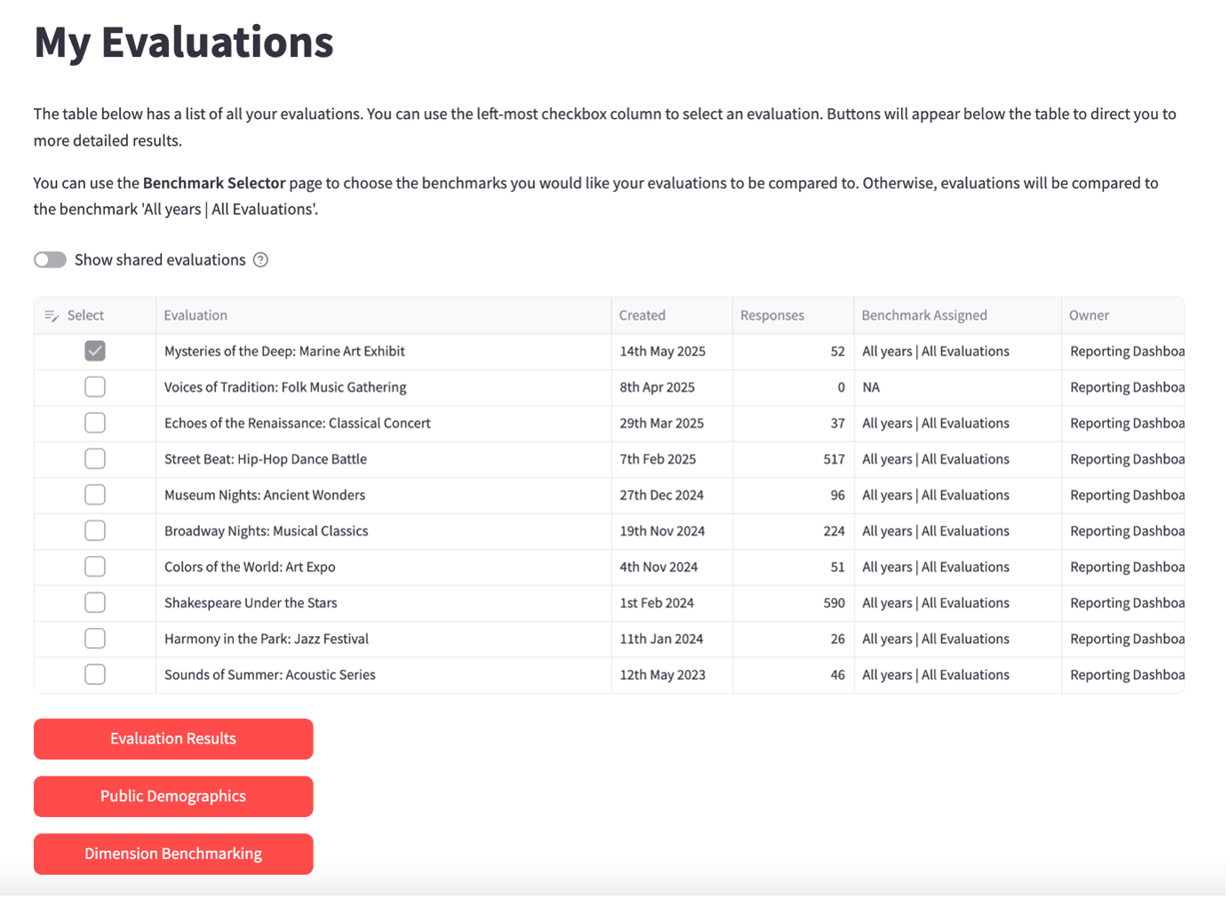Uncheck the Mysteries of the Deep checkbox
The height and width of the screenshot is (898, 1230).
pyautogui.click(x=95, y=351)
